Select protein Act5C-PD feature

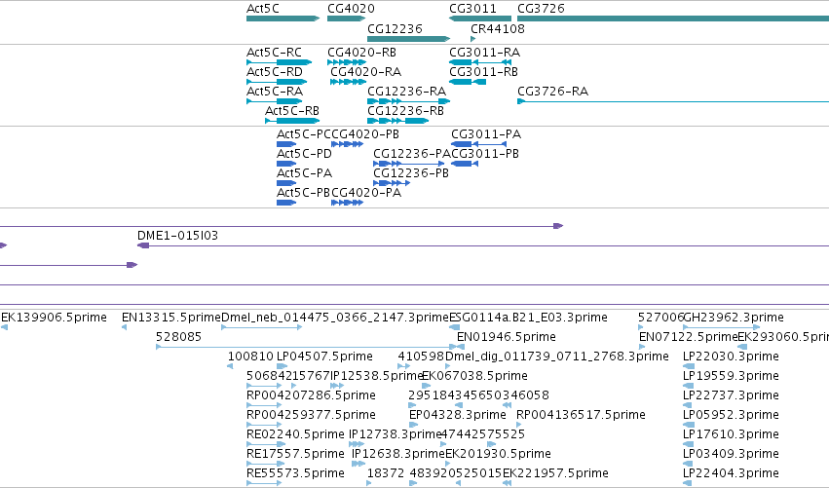286,164
